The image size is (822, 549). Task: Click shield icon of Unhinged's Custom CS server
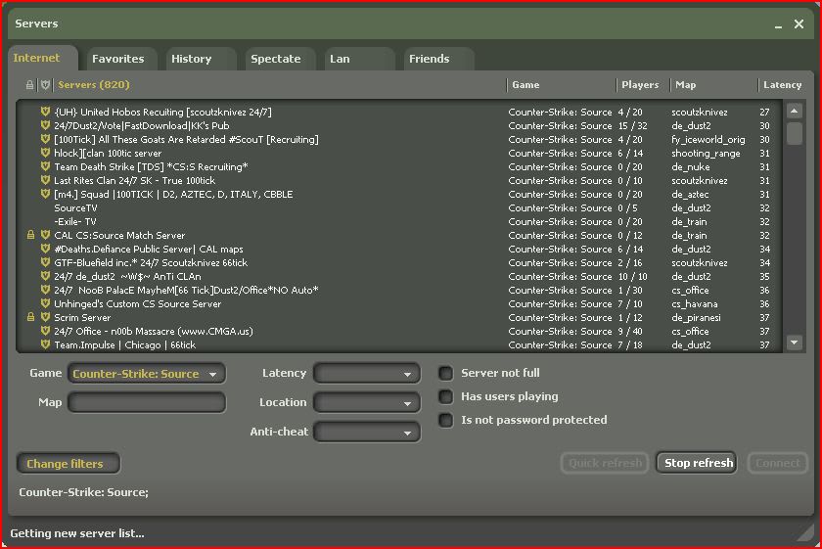click(x=46, y=303)
